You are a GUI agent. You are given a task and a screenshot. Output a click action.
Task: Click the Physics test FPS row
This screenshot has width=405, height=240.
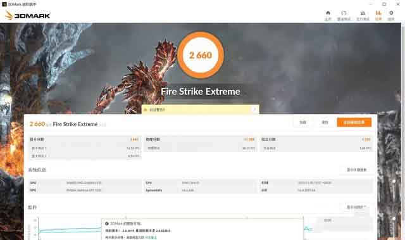pos(201,148)
